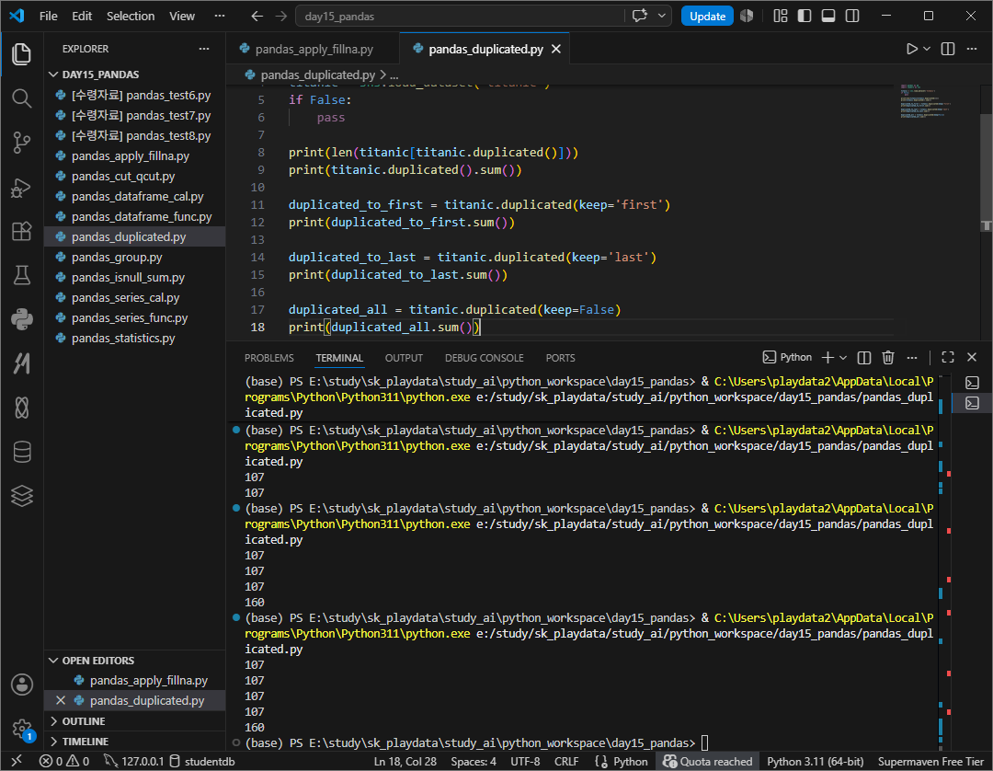Open pandas_statistics.py in the explorer
This screenshot has height=771, width=993.
coord(123,339)
